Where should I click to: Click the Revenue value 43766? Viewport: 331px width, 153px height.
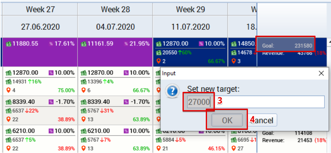point(305,53)
